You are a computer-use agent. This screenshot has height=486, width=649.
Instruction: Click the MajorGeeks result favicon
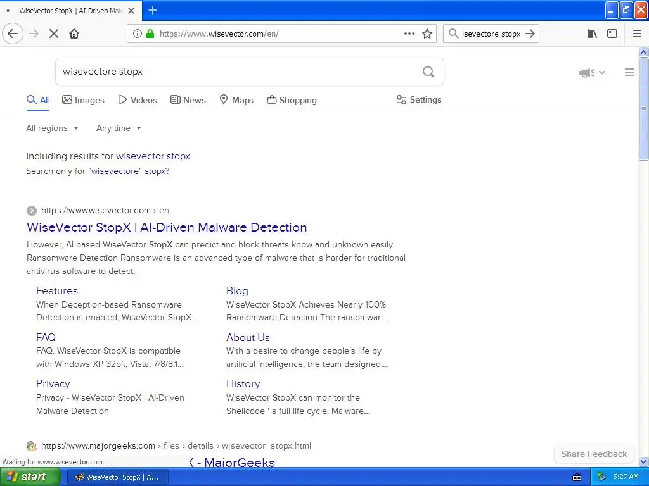[x=32, y=446]
